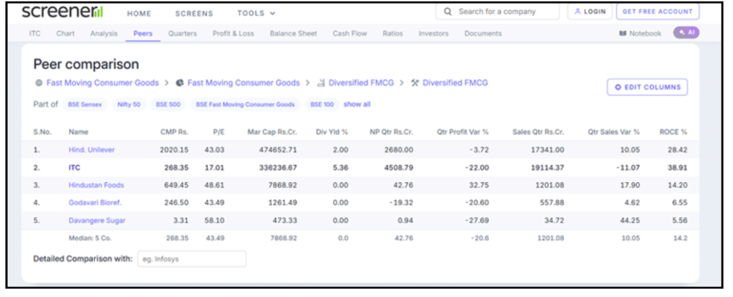This screenshot has height=297, width=733.
Task: Click the tools icon before the last Diversified FMCG
Action: (x=414, y=83)
